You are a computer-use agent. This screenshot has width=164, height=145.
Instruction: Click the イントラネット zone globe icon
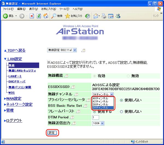pyautogui.click(x=133, y=142)
